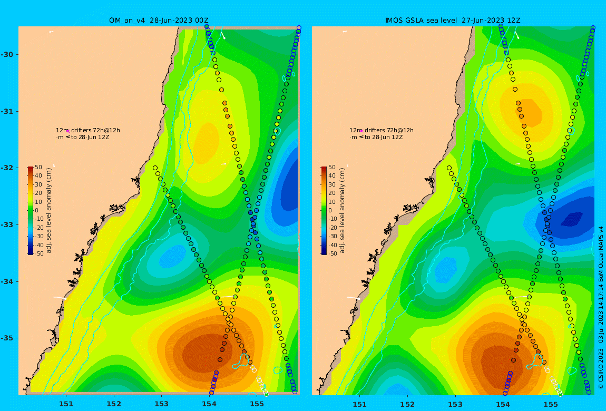Click longitude label "155" under the right map
Image resolution: width=606 pixels, height=411 pixels.
[551, 404]
